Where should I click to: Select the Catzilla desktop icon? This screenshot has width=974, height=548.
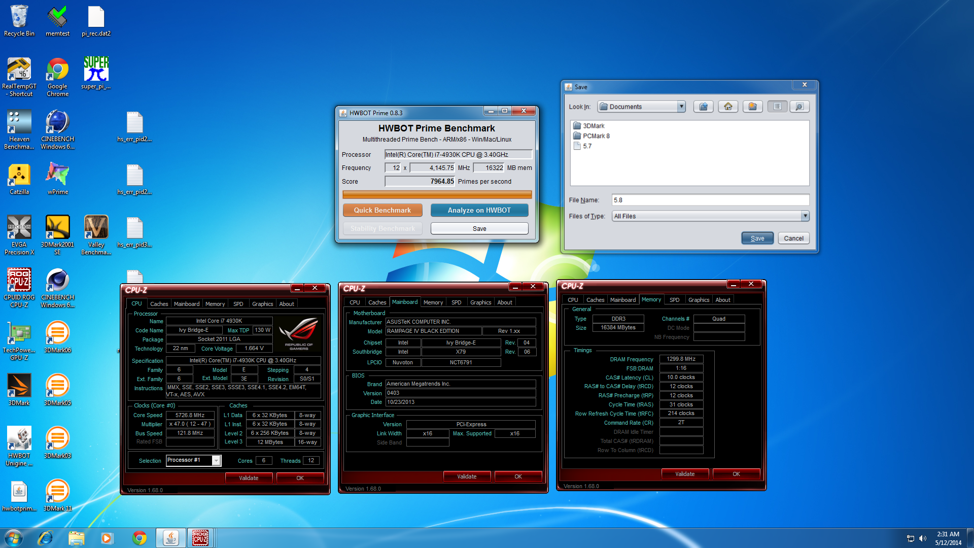(x=19, y=179)
